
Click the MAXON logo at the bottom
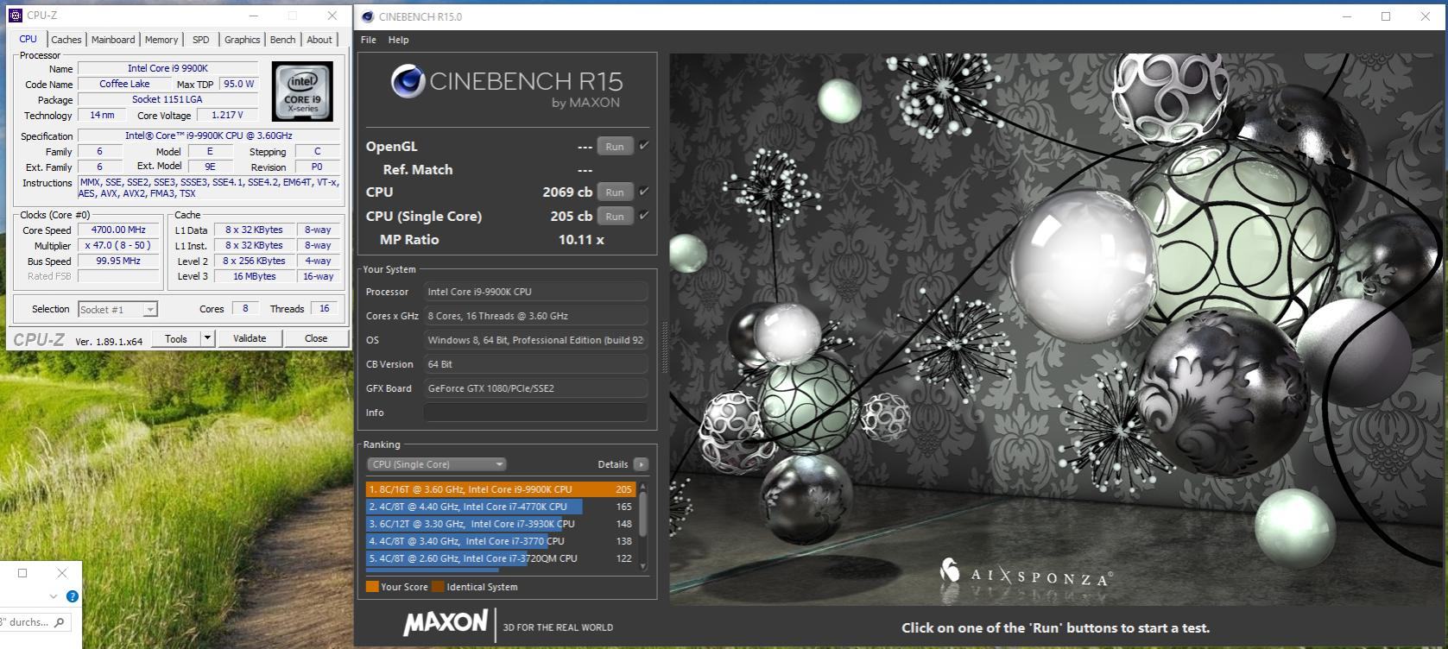[446, 622]
